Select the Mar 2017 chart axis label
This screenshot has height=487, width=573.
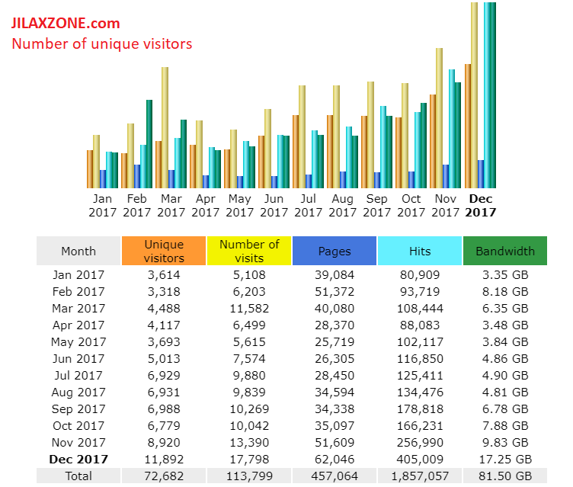coord(171,206)
